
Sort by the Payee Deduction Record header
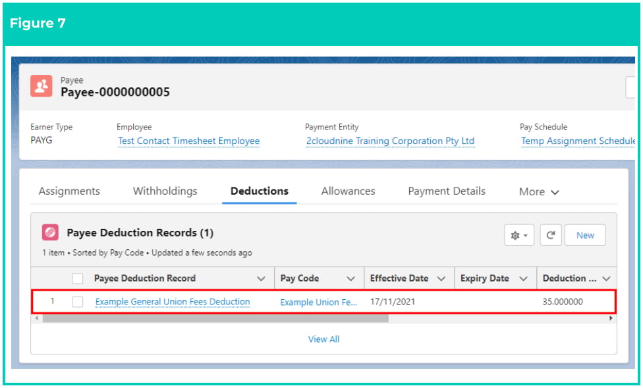(145, 278)
